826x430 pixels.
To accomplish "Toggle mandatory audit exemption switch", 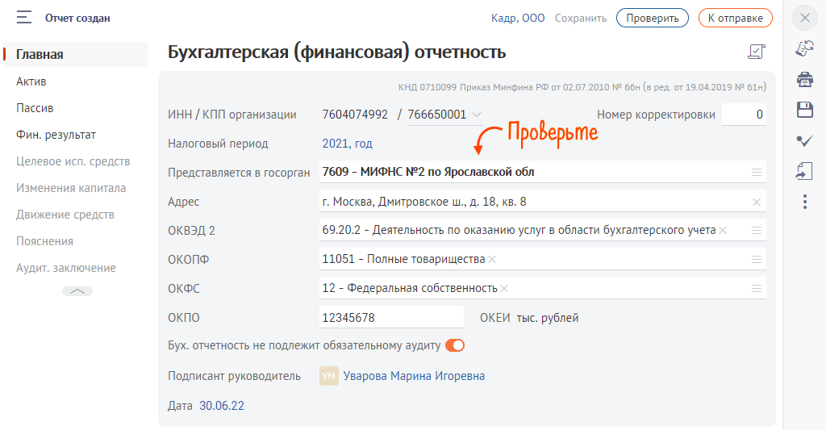I will click(455, 345).
